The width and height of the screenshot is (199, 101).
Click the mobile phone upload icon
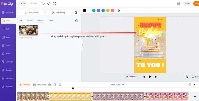pyautogui.click(x=76, y=13)
